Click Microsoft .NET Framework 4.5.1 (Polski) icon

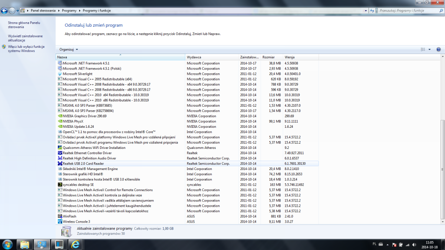(x=60, y=69)
